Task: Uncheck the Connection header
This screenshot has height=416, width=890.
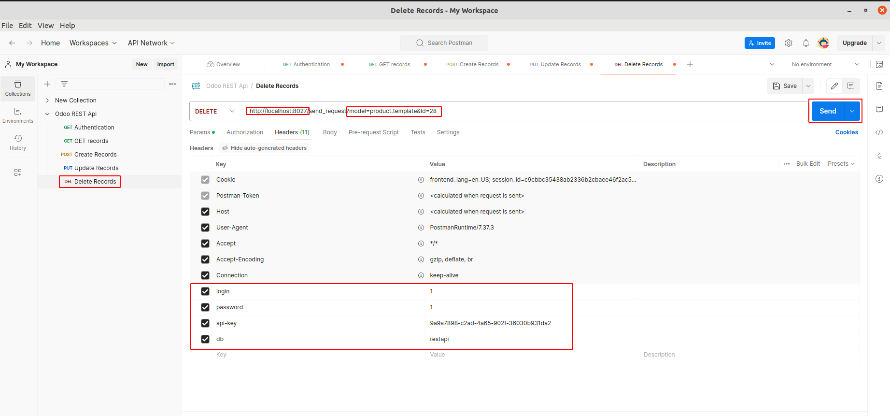Action: [x=205, y=275]
